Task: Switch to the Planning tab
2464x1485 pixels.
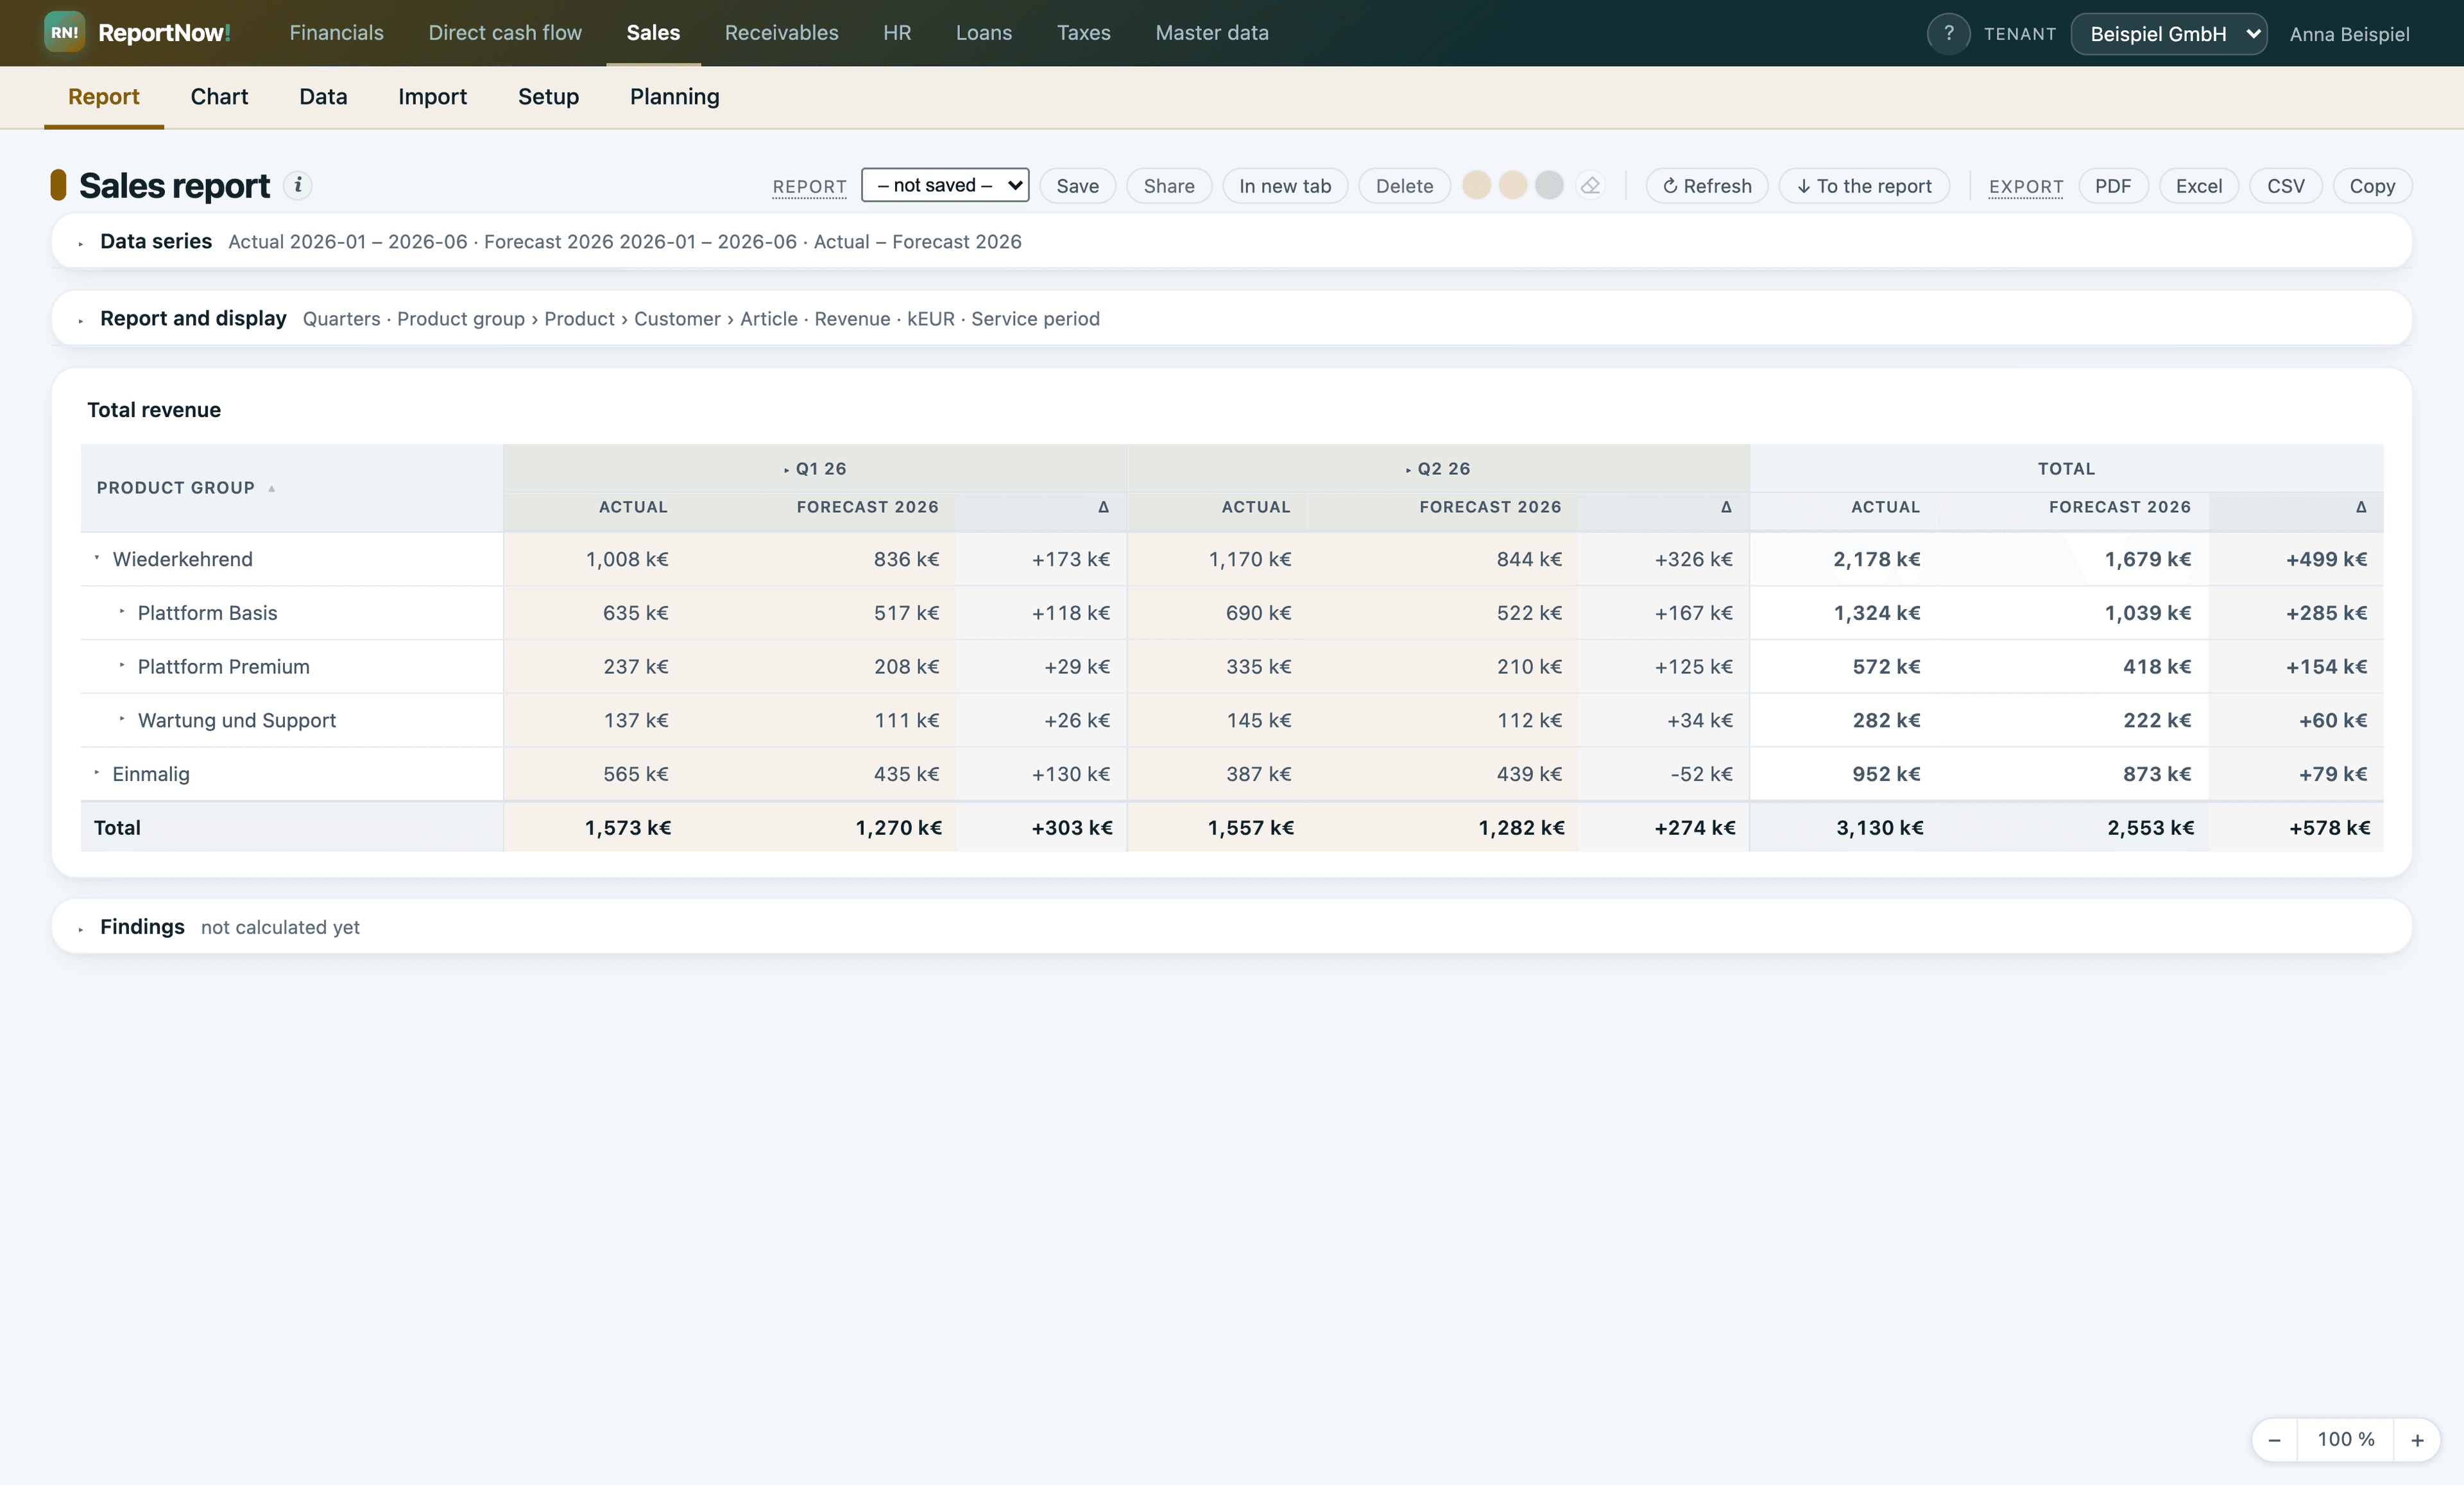Action: pos(675,97)
